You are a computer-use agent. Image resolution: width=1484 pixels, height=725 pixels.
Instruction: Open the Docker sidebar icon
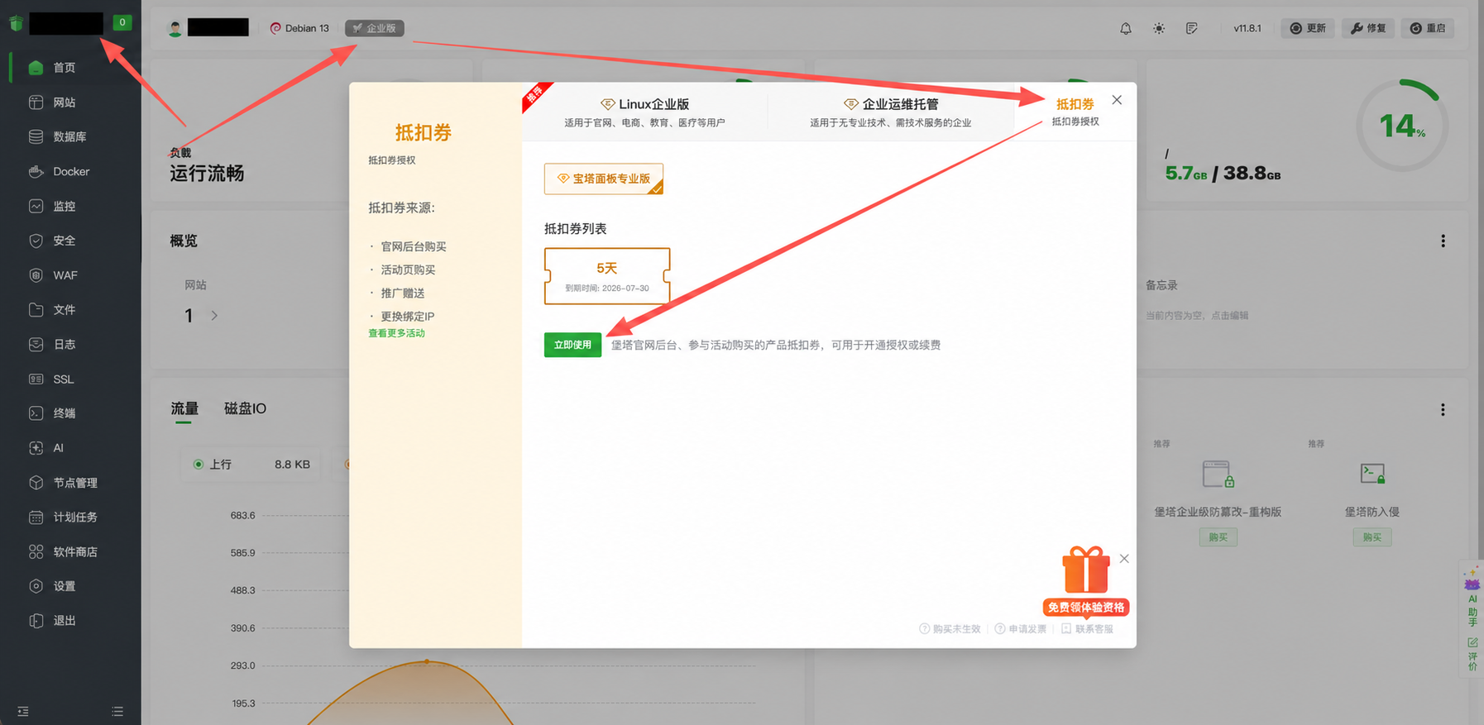point(36,172)
